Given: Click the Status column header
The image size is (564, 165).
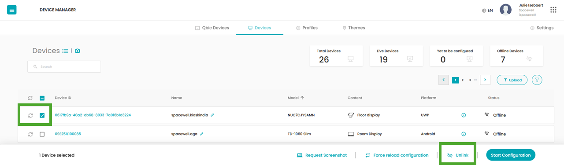Looking at the screenshot, I should click(x=493, y=98).
